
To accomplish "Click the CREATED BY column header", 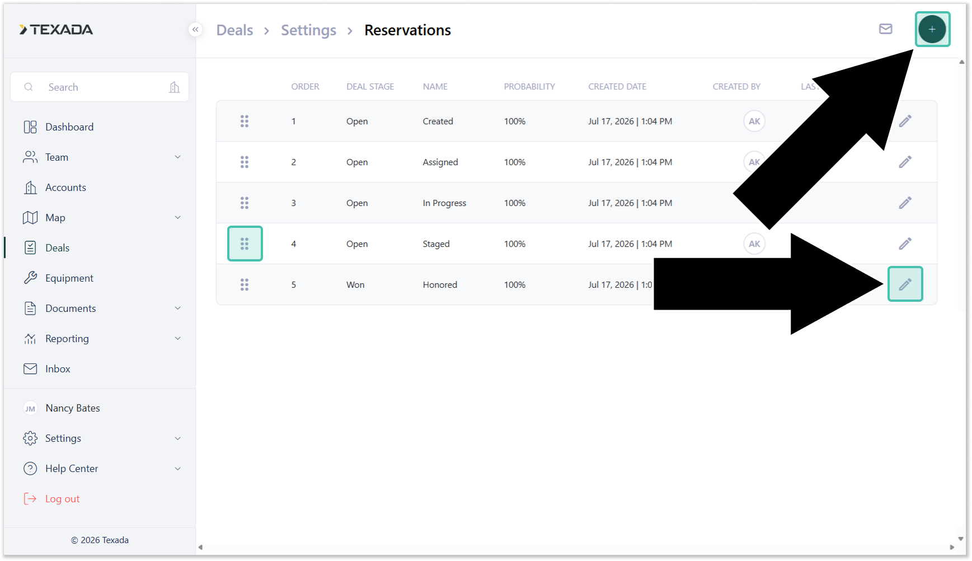I will (x=736, y=87).
